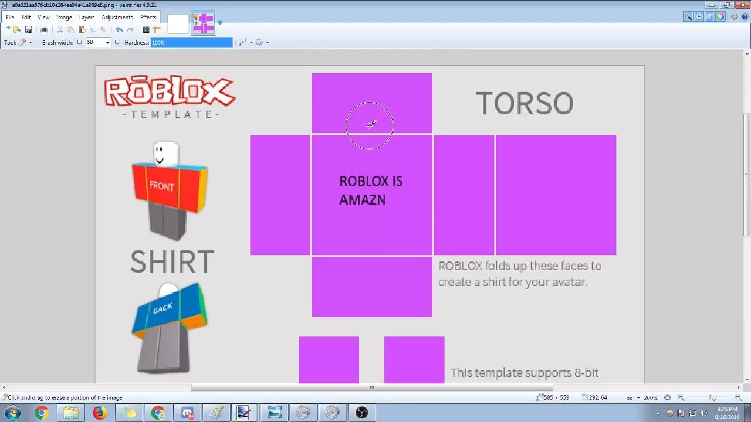Click the Deselect icon
Image resolution: width=751 pixels, height=422 pixels.
pyautogui.click(x=103, y=30)
